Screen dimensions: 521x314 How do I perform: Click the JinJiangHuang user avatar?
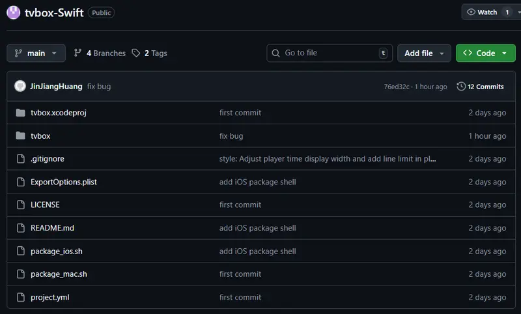(20, 86)
